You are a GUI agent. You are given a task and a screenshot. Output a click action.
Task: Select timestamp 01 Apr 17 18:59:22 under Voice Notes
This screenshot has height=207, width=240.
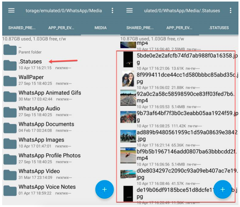pos(35,193)
